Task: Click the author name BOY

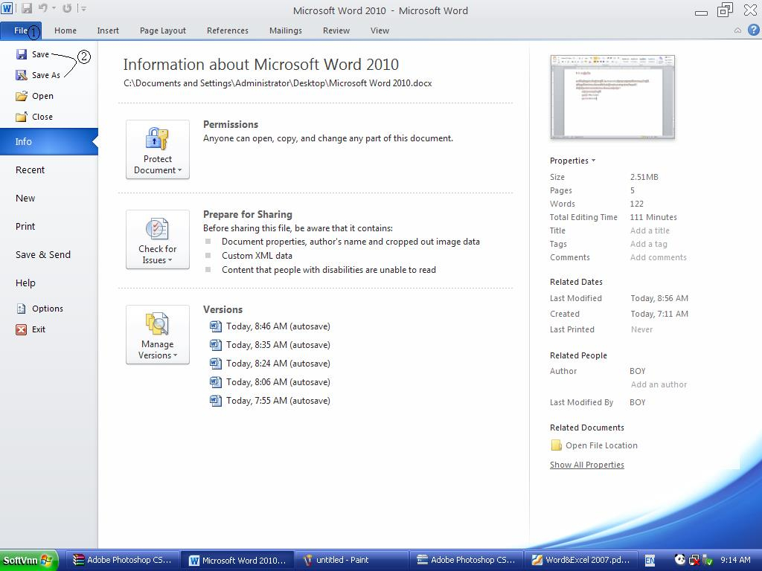Action: (637, 371)
